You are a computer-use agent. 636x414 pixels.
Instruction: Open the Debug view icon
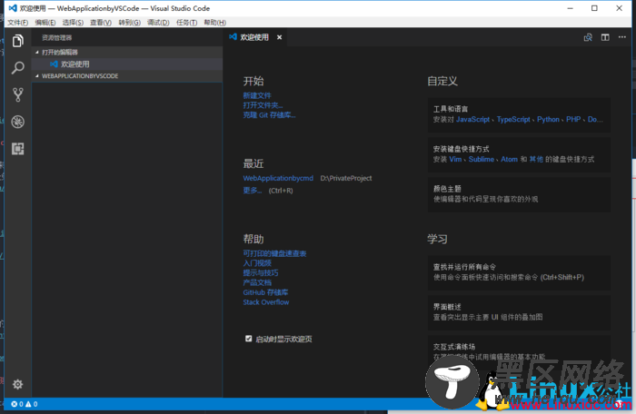[18, 122]
